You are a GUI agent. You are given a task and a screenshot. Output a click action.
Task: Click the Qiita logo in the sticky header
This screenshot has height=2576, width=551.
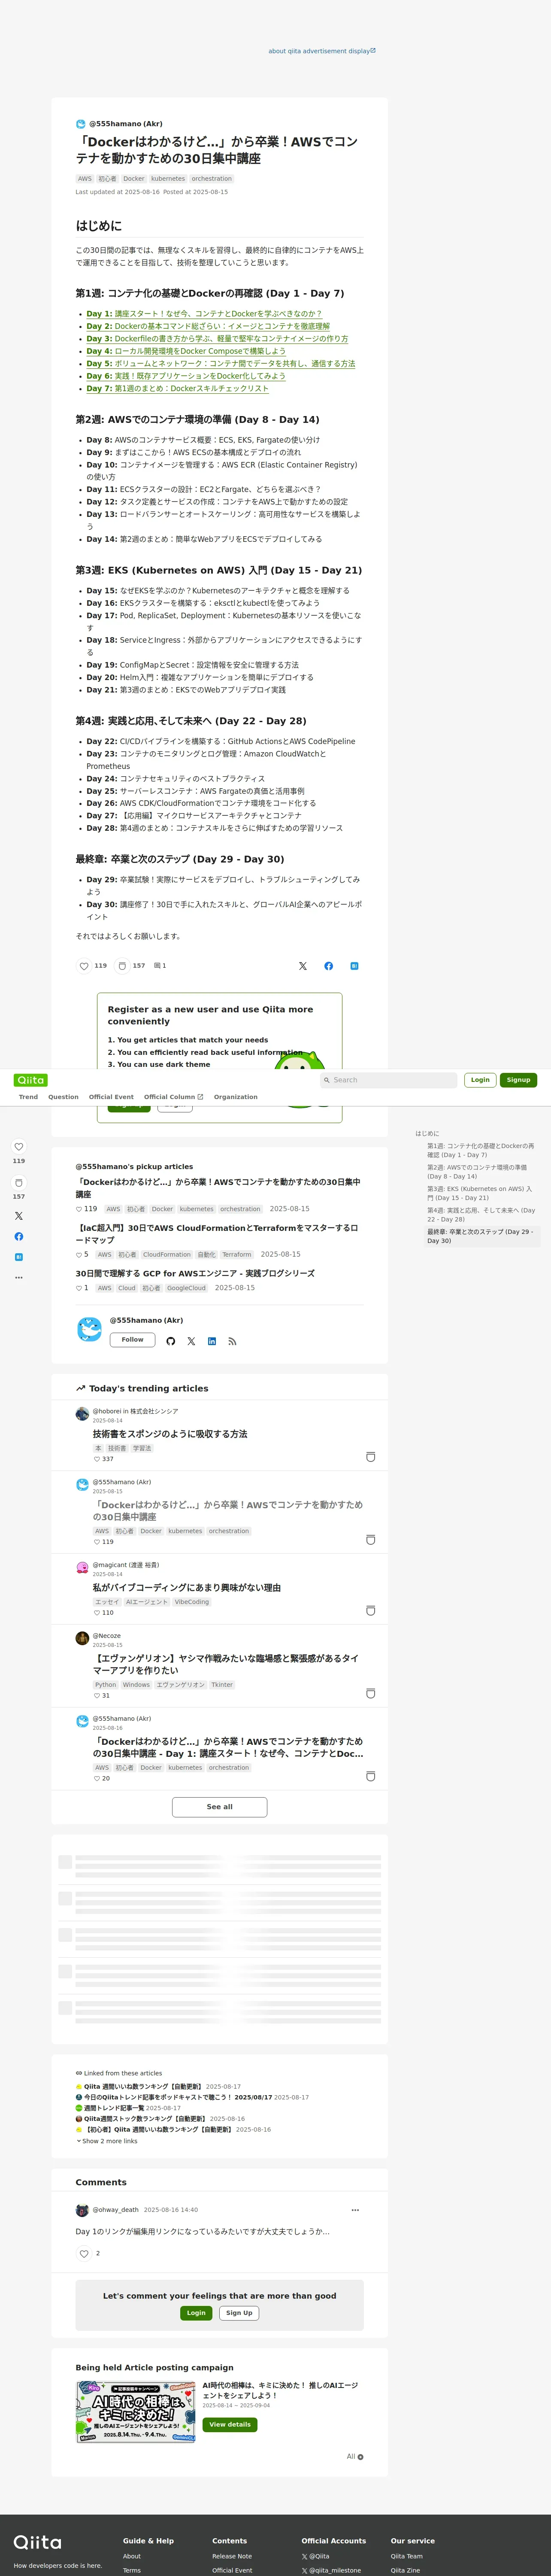pyautogui.click(x=31, y=1080)
